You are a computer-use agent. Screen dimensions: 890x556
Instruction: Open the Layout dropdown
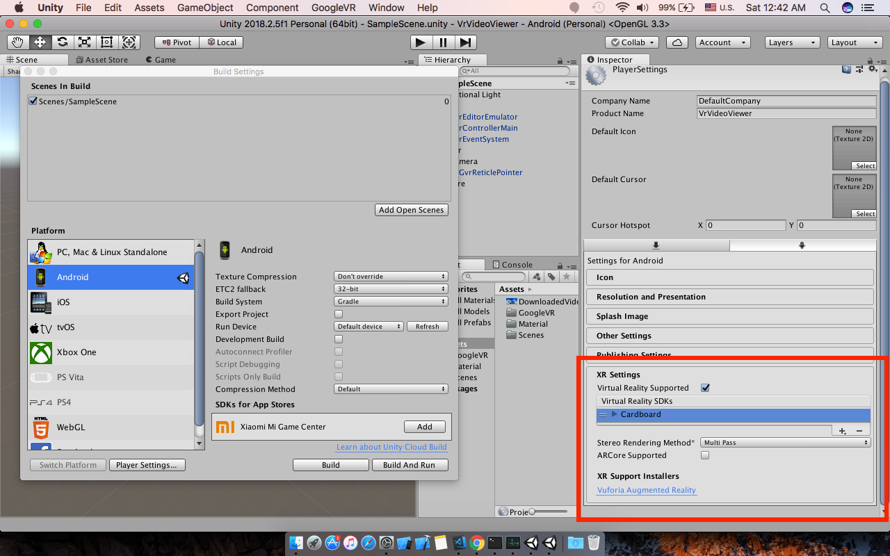pyautogui.click(x=855, y=42)
